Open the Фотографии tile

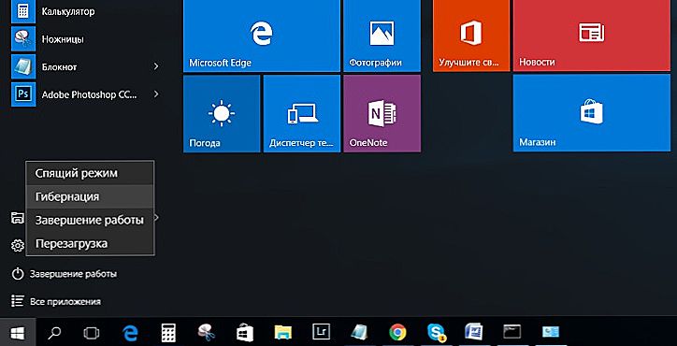point(382,36)
